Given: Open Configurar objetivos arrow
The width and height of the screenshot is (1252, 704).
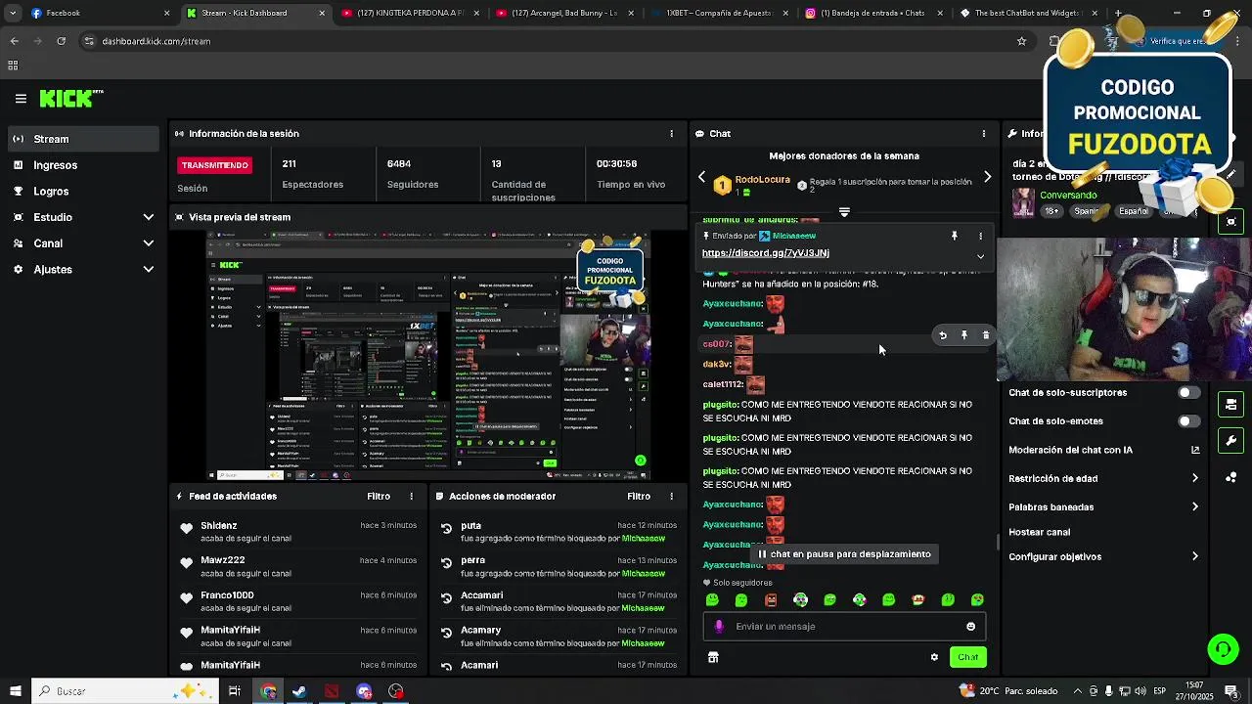Looking at the screenshot, I should (1195, 556).
